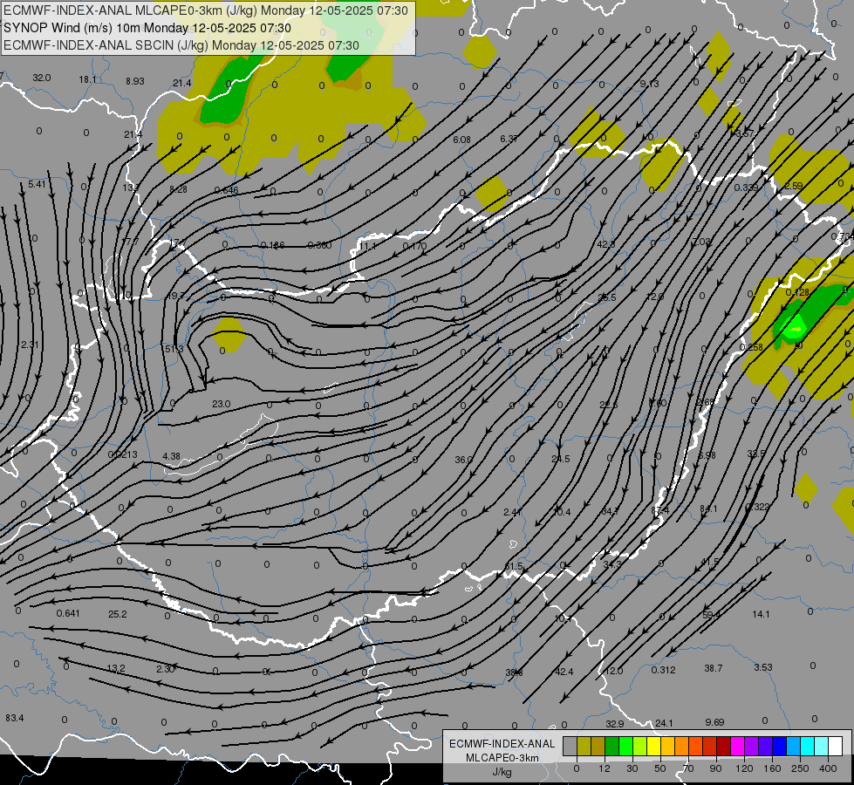854x785 pixels.
Task: Click the map value 0.646
Action: coord(227,190)
